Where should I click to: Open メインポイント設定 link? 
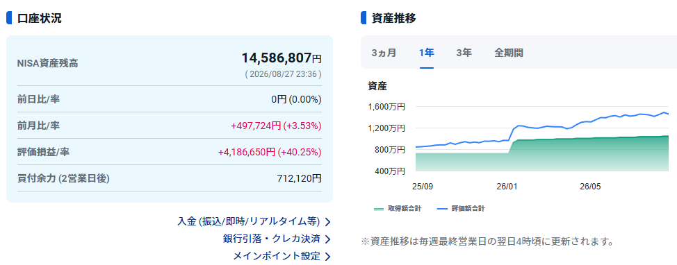(277, 256)
